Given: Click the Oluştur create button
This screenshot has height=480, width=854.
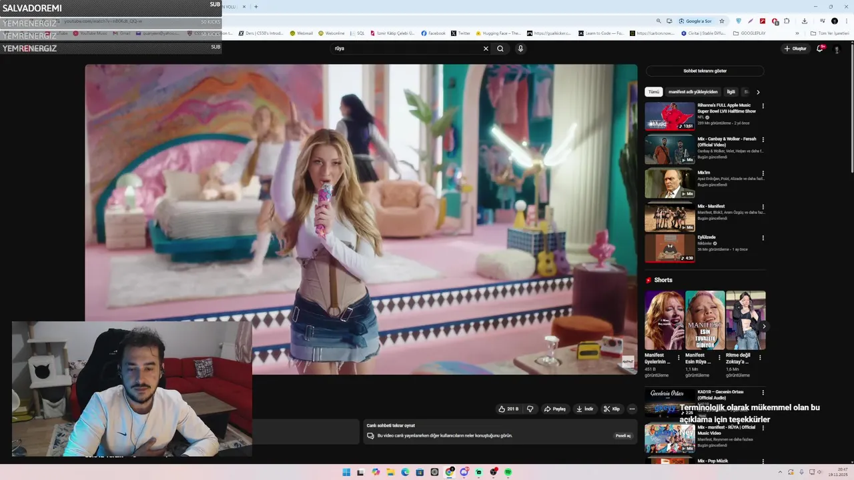Looking at the screenshot, I should pos(795,49).
